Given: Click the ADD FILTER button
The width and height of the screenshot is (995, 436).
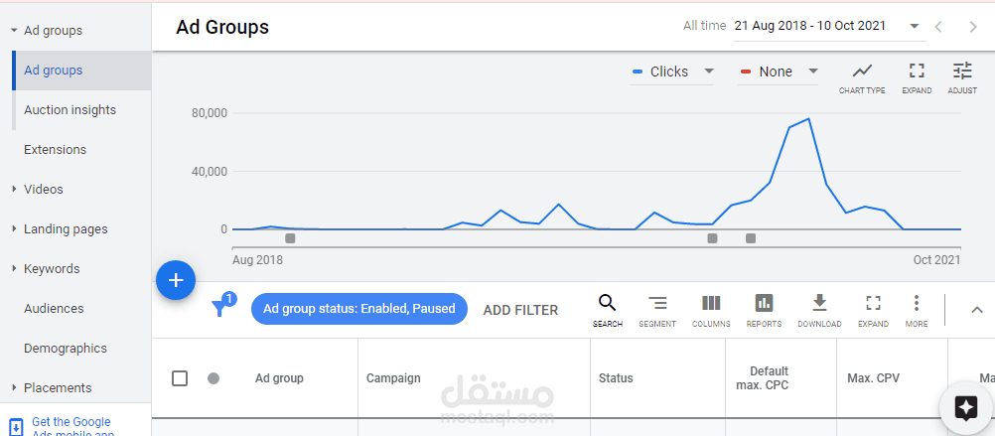Looking at the screenshot, I should coord(520,310).
